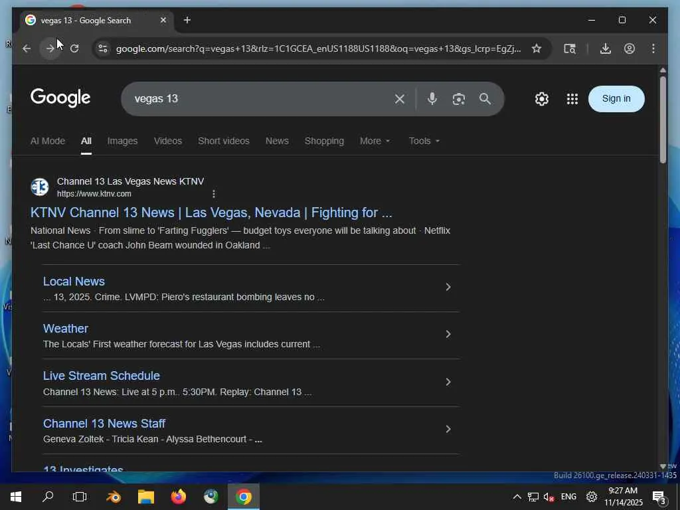
Task: Switch to AI Mode tab
Action: point(48,141)
